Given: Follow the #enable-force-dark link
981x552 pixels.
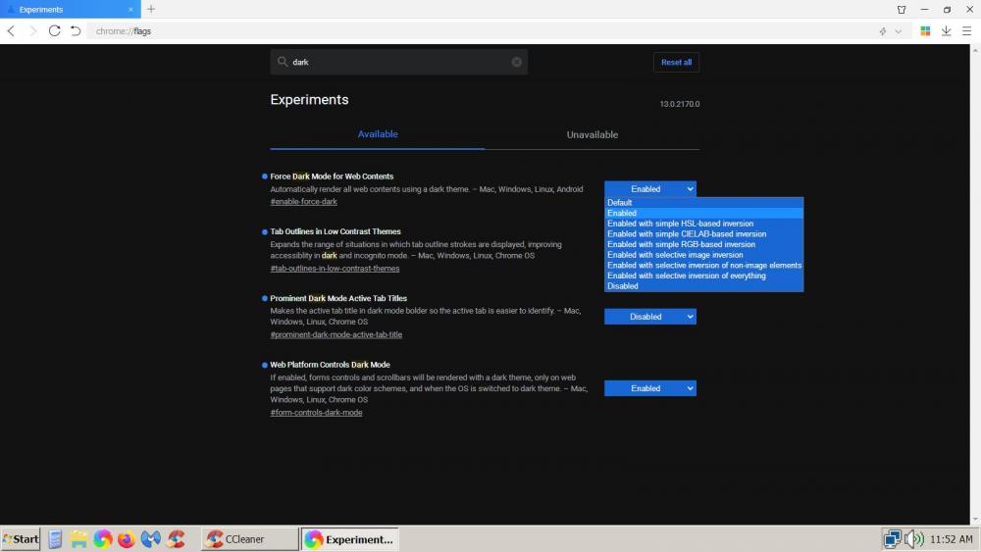Looking at the screenshot, I should 303,202.
